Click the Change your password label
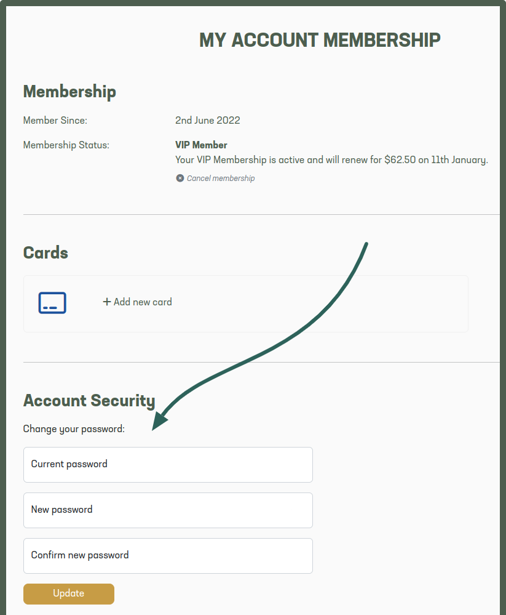 (74, 429)
